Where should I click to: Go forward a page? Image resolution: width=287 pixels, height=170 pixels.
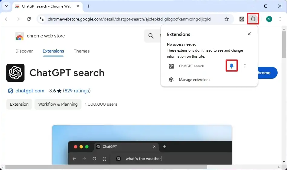[x=18, y=19]
